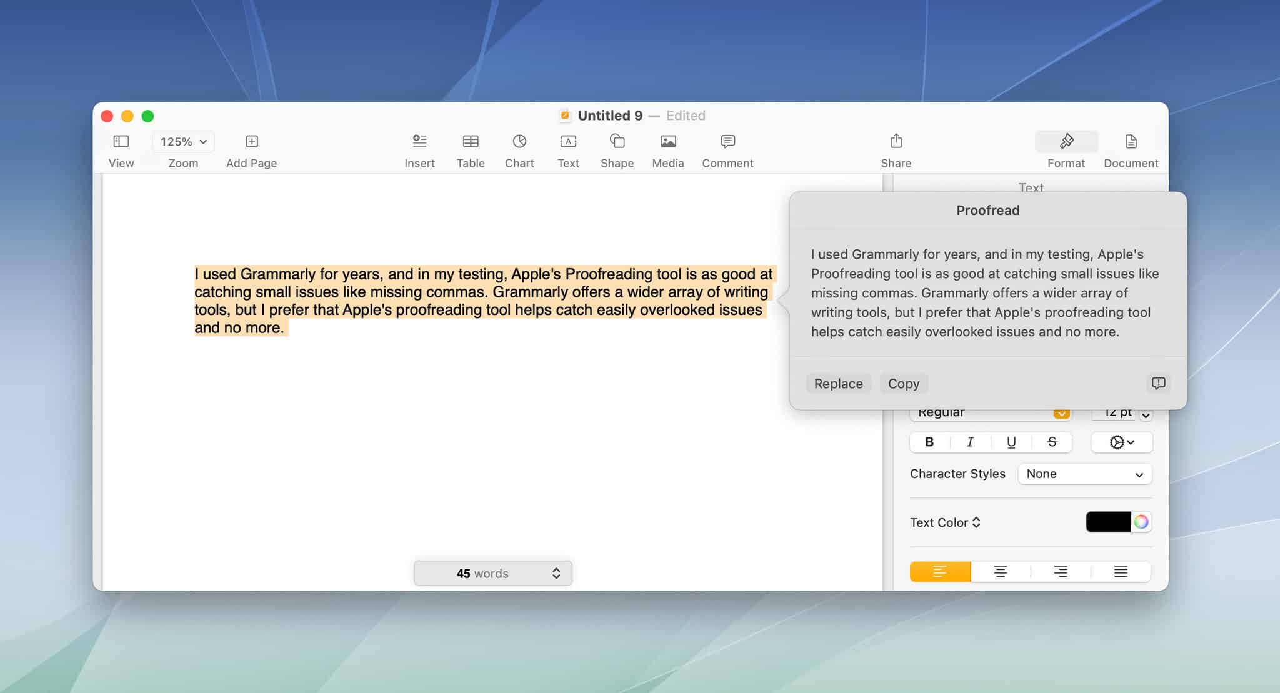Screen dimensions: 1280x693
Task: Copy the proofread text
Action: coord(904,384)
